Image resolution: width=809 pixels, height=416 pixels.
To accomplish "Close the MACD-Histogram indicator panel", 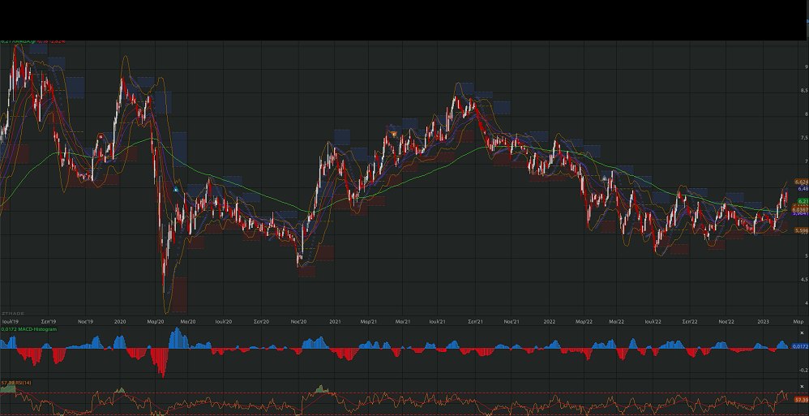I will point(802,333).
